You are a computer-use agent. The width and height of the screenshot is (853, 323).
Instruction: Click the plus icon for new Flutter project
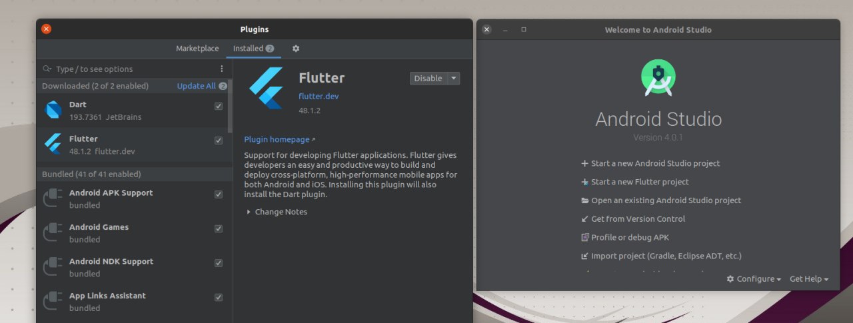584,182
